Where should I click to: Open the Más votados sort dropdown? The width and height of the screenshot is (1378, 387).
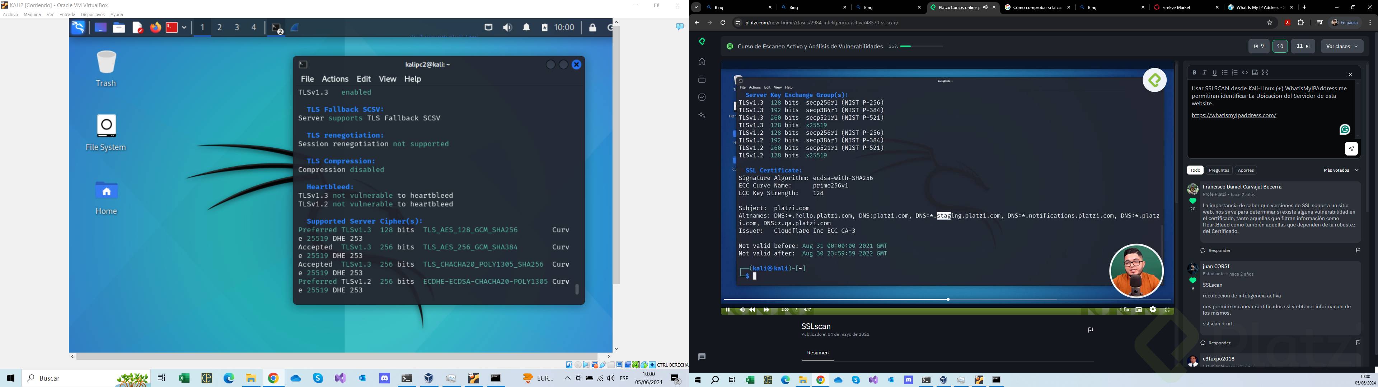1341,170
